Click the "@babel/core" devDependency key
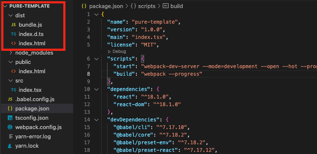This screenshot has width=317, height=154. (x=133, y=135)
